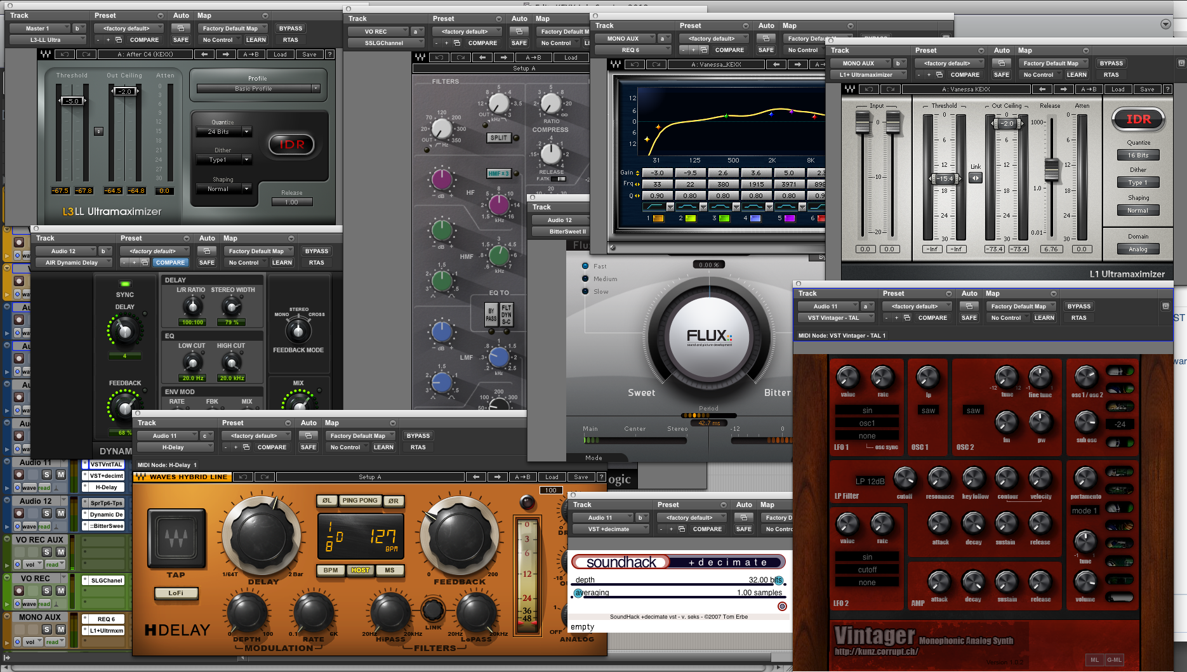
Task: Open Factory Default Map dropdown in H-Delay window
Action: 361,436
